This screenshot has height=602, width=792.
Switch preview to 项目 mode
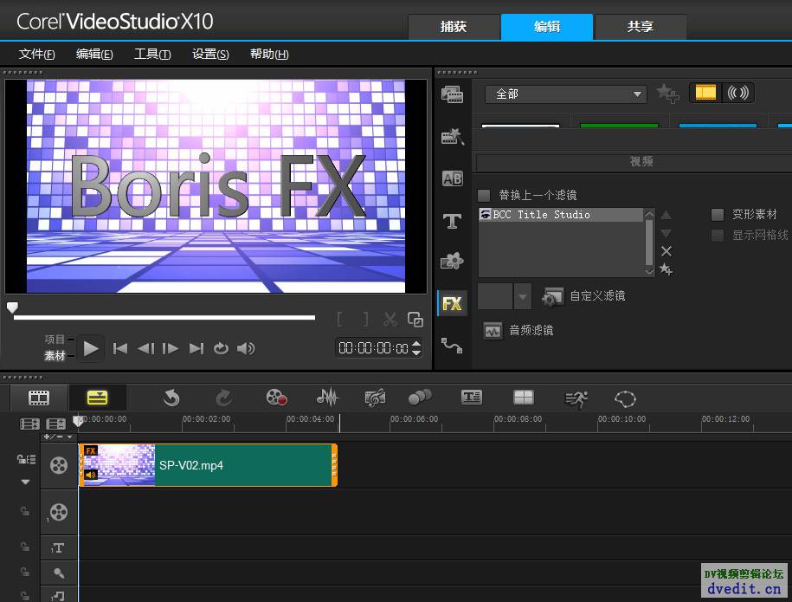click(x=55, y=340)
